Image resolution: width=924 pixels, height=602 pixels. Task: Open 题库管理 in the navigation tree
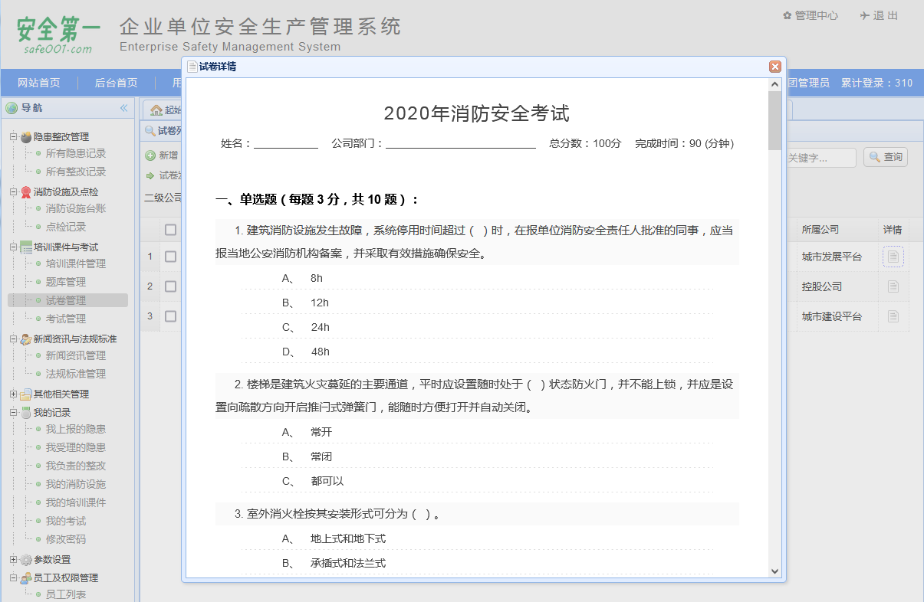click(x=66, y=282)
